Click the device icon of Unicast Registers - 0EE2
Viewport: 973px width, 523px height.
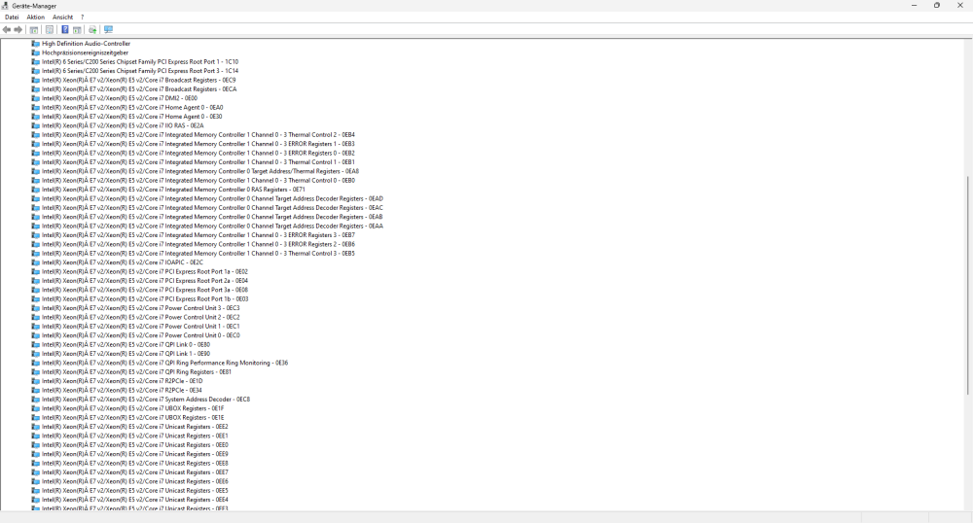(x=36, y=427)
